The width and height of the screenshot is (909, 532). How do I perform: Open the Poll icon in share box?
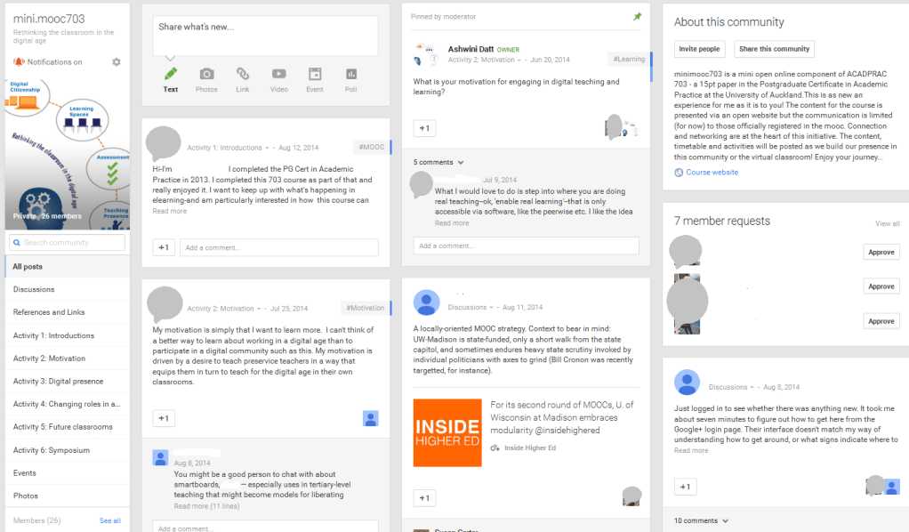coord(350,75)
